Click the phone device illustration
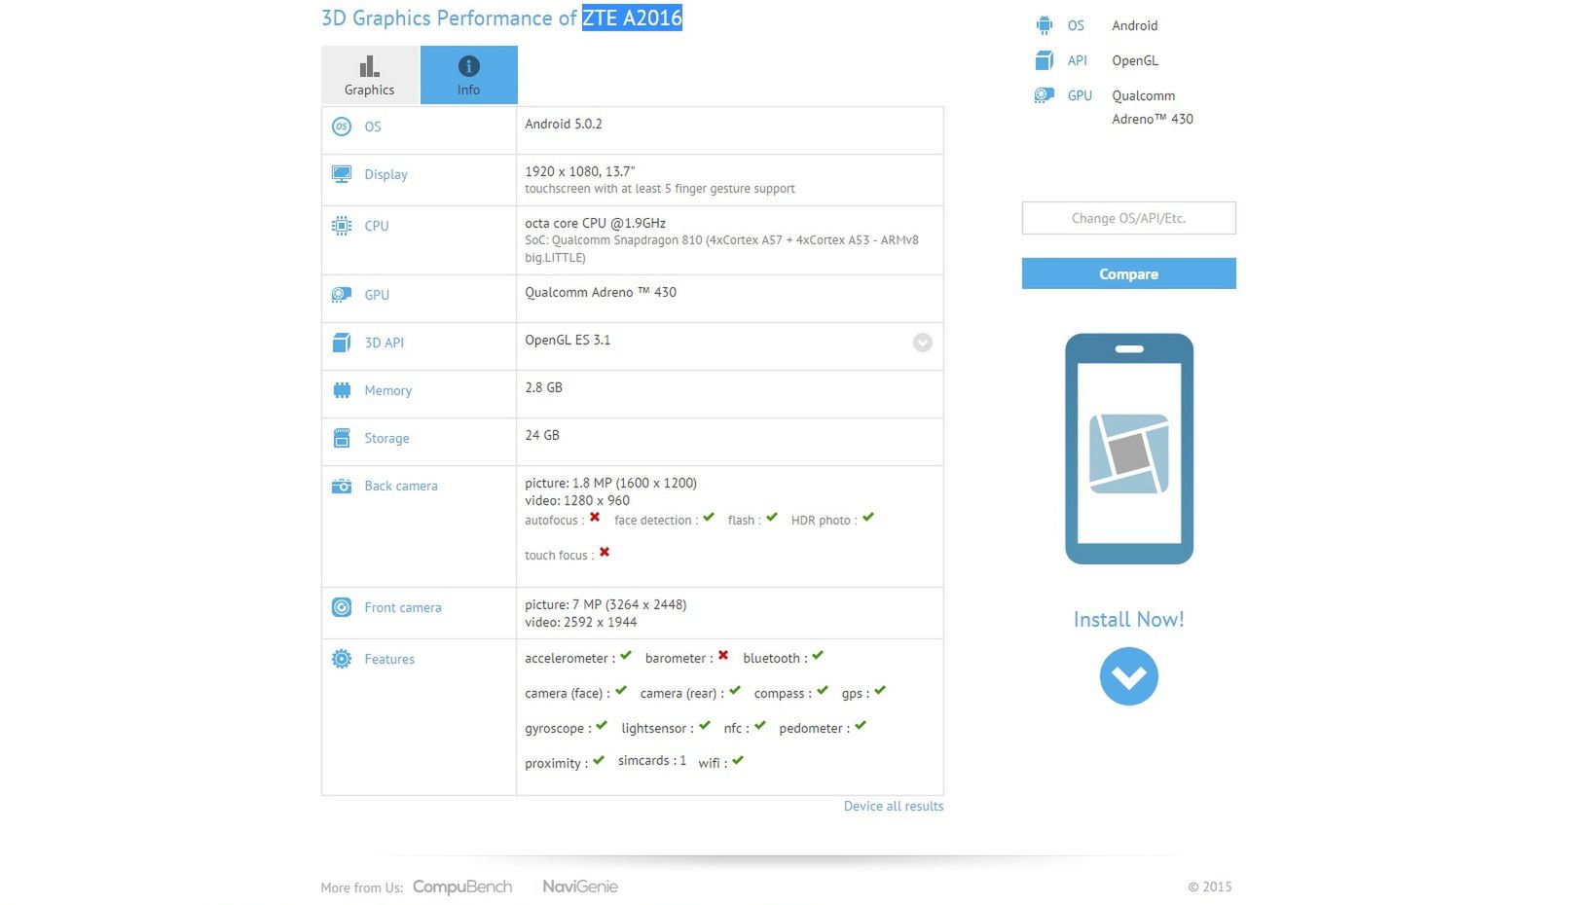The image size is (1577, 905). (x=1129, y=449)
